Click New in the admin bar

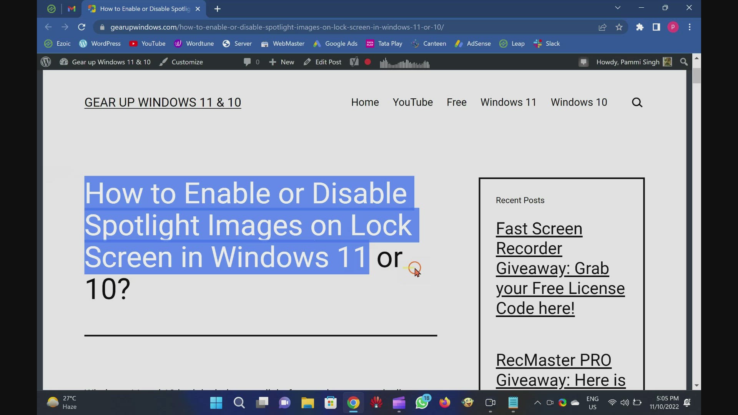click(x=281, y=62)
